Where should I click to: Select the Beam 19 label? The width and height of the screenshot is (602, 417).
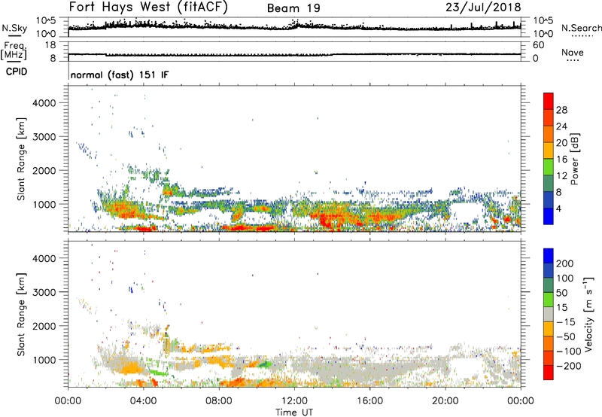[x=293, y=8]
